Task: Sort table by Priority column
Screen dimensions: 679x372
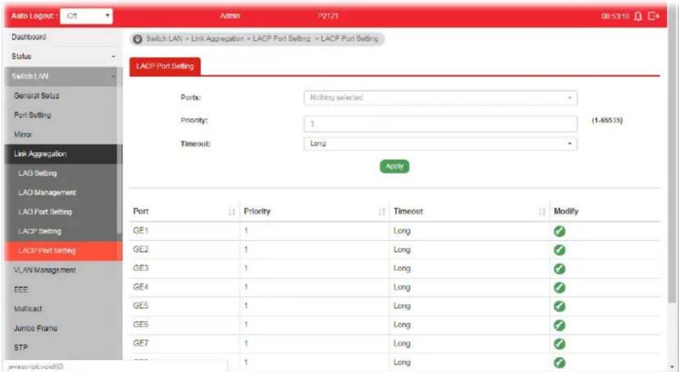Action: coord(382,211)
